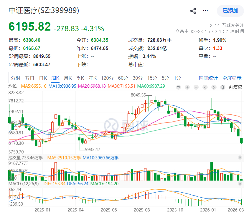
Task: Zoom out chart with minus icon
Action: click(196, 87)
